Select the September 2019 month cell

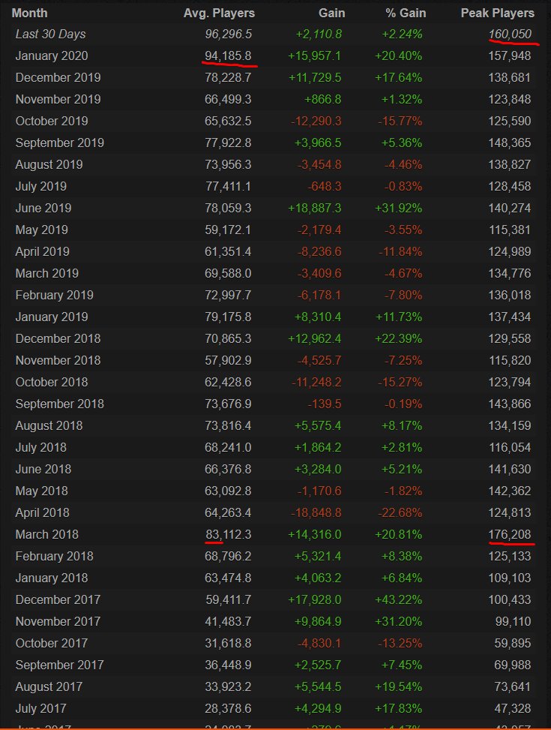point(59,143)
